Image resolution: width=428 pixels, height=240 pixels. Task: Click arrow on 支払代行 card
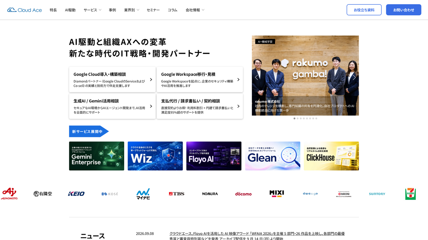coord(238,106)
